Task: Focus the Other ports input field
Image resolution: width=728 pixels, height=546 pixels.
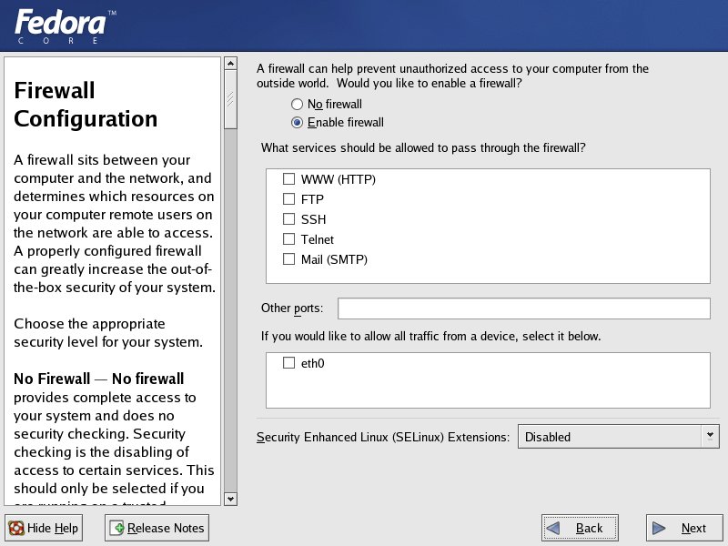Action: [x=524, y=308]
